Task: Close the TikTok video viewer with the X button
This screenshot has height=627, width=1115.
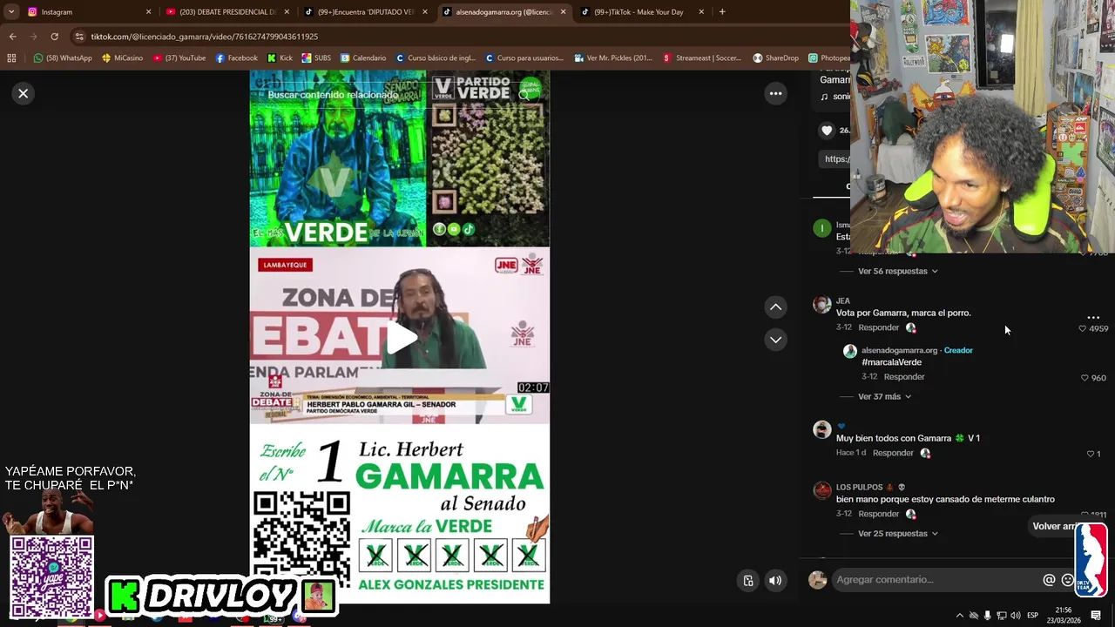Action: tap(24, 93)
